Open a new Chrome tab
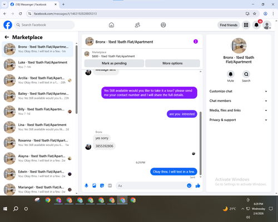This screenshot has height=222, width=278. [63, 4]
